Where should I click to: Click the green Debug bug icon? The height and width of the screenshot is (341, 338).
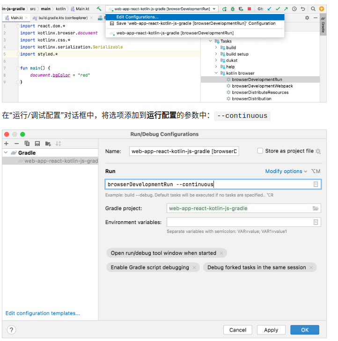pyautogui.click(x=233, y=9)
